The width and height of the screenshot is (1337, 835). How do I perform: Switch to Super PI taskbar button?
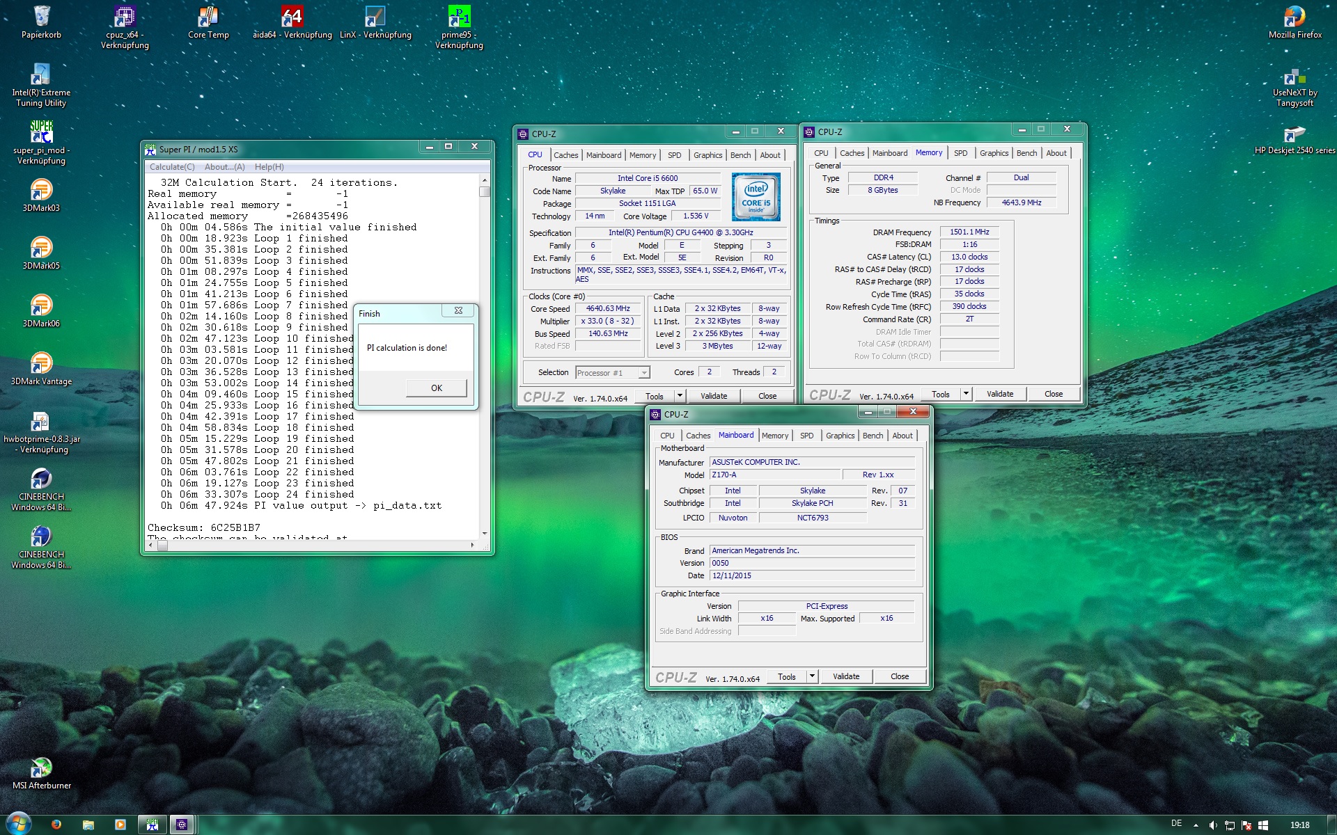(152, 825)
